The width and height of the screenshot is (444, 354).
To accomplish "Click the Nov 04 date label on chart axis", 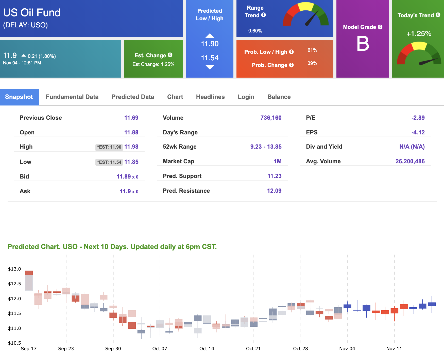I will click(347, 349).
